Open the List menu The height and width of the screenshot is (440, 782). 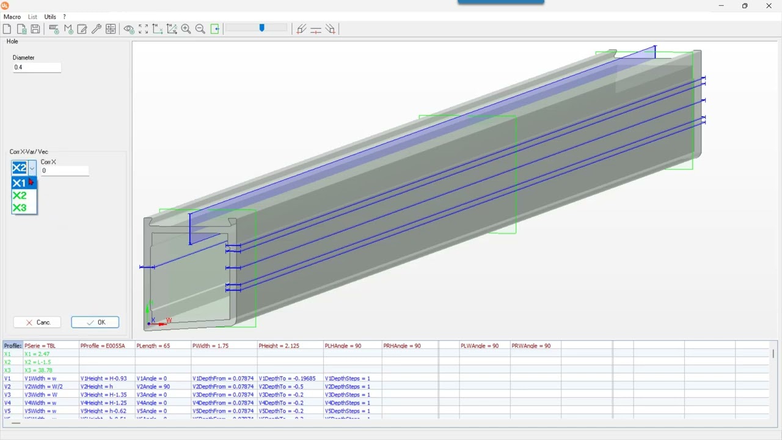32,16
